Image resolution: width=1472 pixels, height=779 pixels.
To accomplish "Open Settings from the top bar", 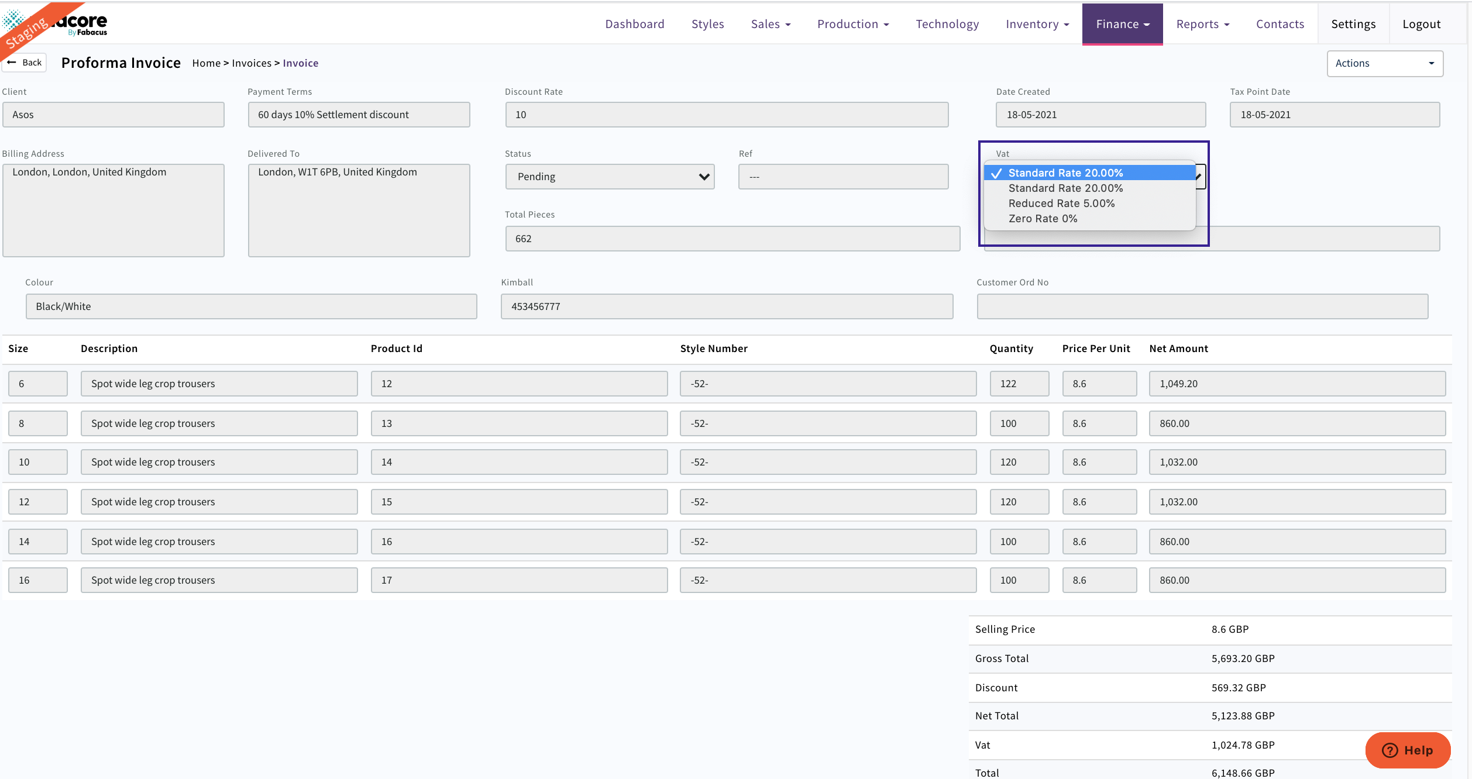I will click(1353, 24).
